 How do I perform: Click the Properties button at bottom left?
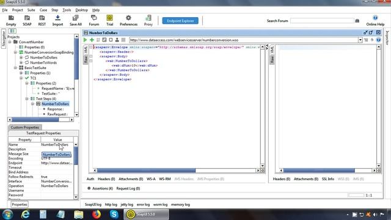(x=20, y=205)
